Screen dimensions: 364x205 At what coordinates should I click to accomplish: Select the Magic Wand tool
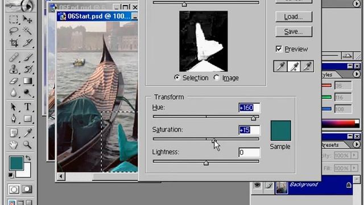tap(27, 31)
